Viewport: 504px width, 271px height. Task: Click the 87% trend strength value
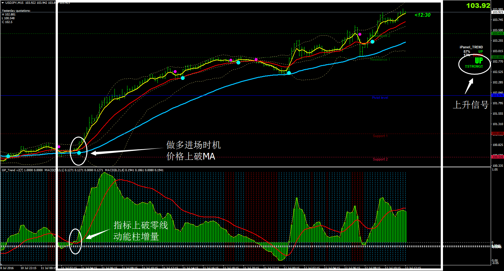(x=467, y=51)
